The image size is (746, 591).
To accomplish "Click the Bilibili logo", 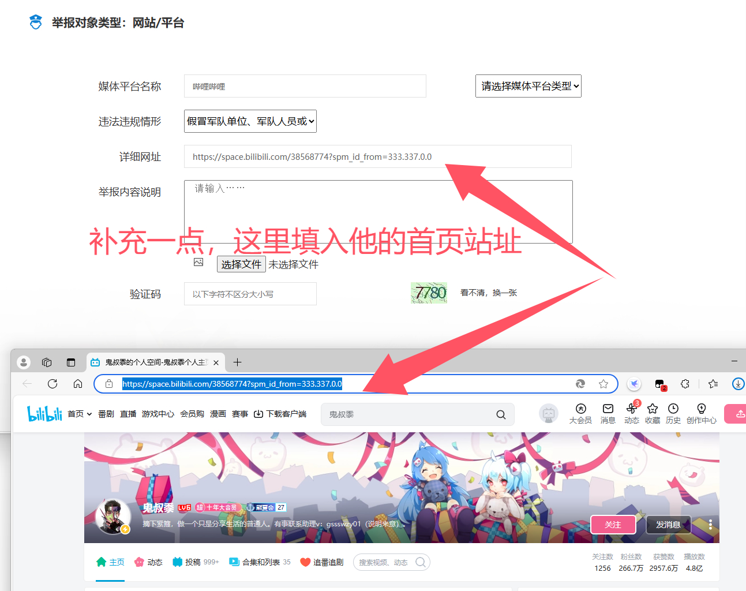I will 44,414.
